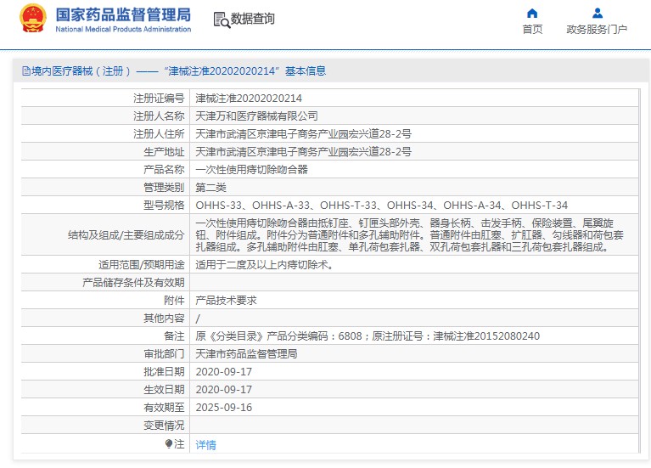Click the 国家药品监督管理局 site title
This screenshot has width=651, height=468.
coord(123,14)
